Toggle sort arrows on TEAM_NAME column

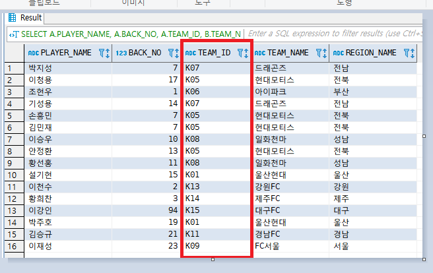(325, 53)
